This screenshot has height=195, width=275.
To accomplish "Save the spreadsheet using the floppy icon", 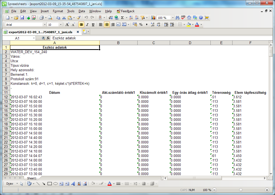I will (22, 18).
